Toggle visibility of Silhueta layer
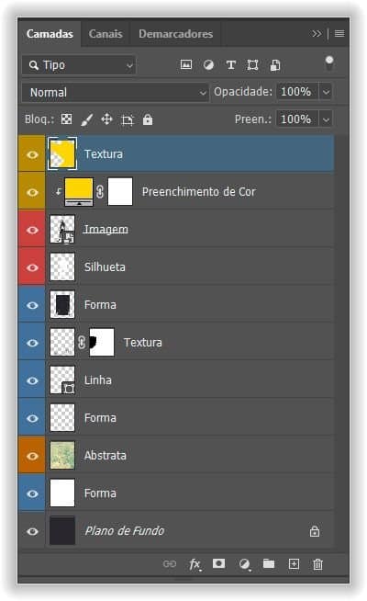This screenshot has width=367, height=601. 32,267
